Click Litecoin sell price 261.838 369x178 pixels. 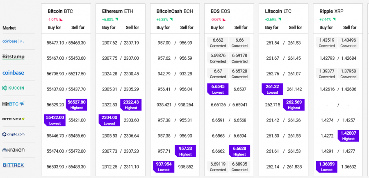tap(294, 167)
